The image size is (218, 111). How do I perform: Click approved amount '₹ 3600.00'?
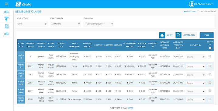click(x=88, y=66)
